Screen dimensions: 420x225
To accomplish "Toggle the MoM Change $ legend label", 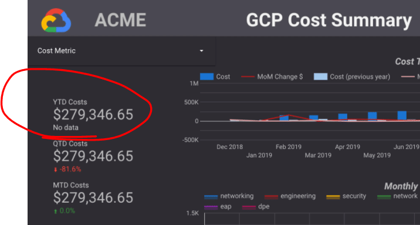I will (x=280, y=77).
